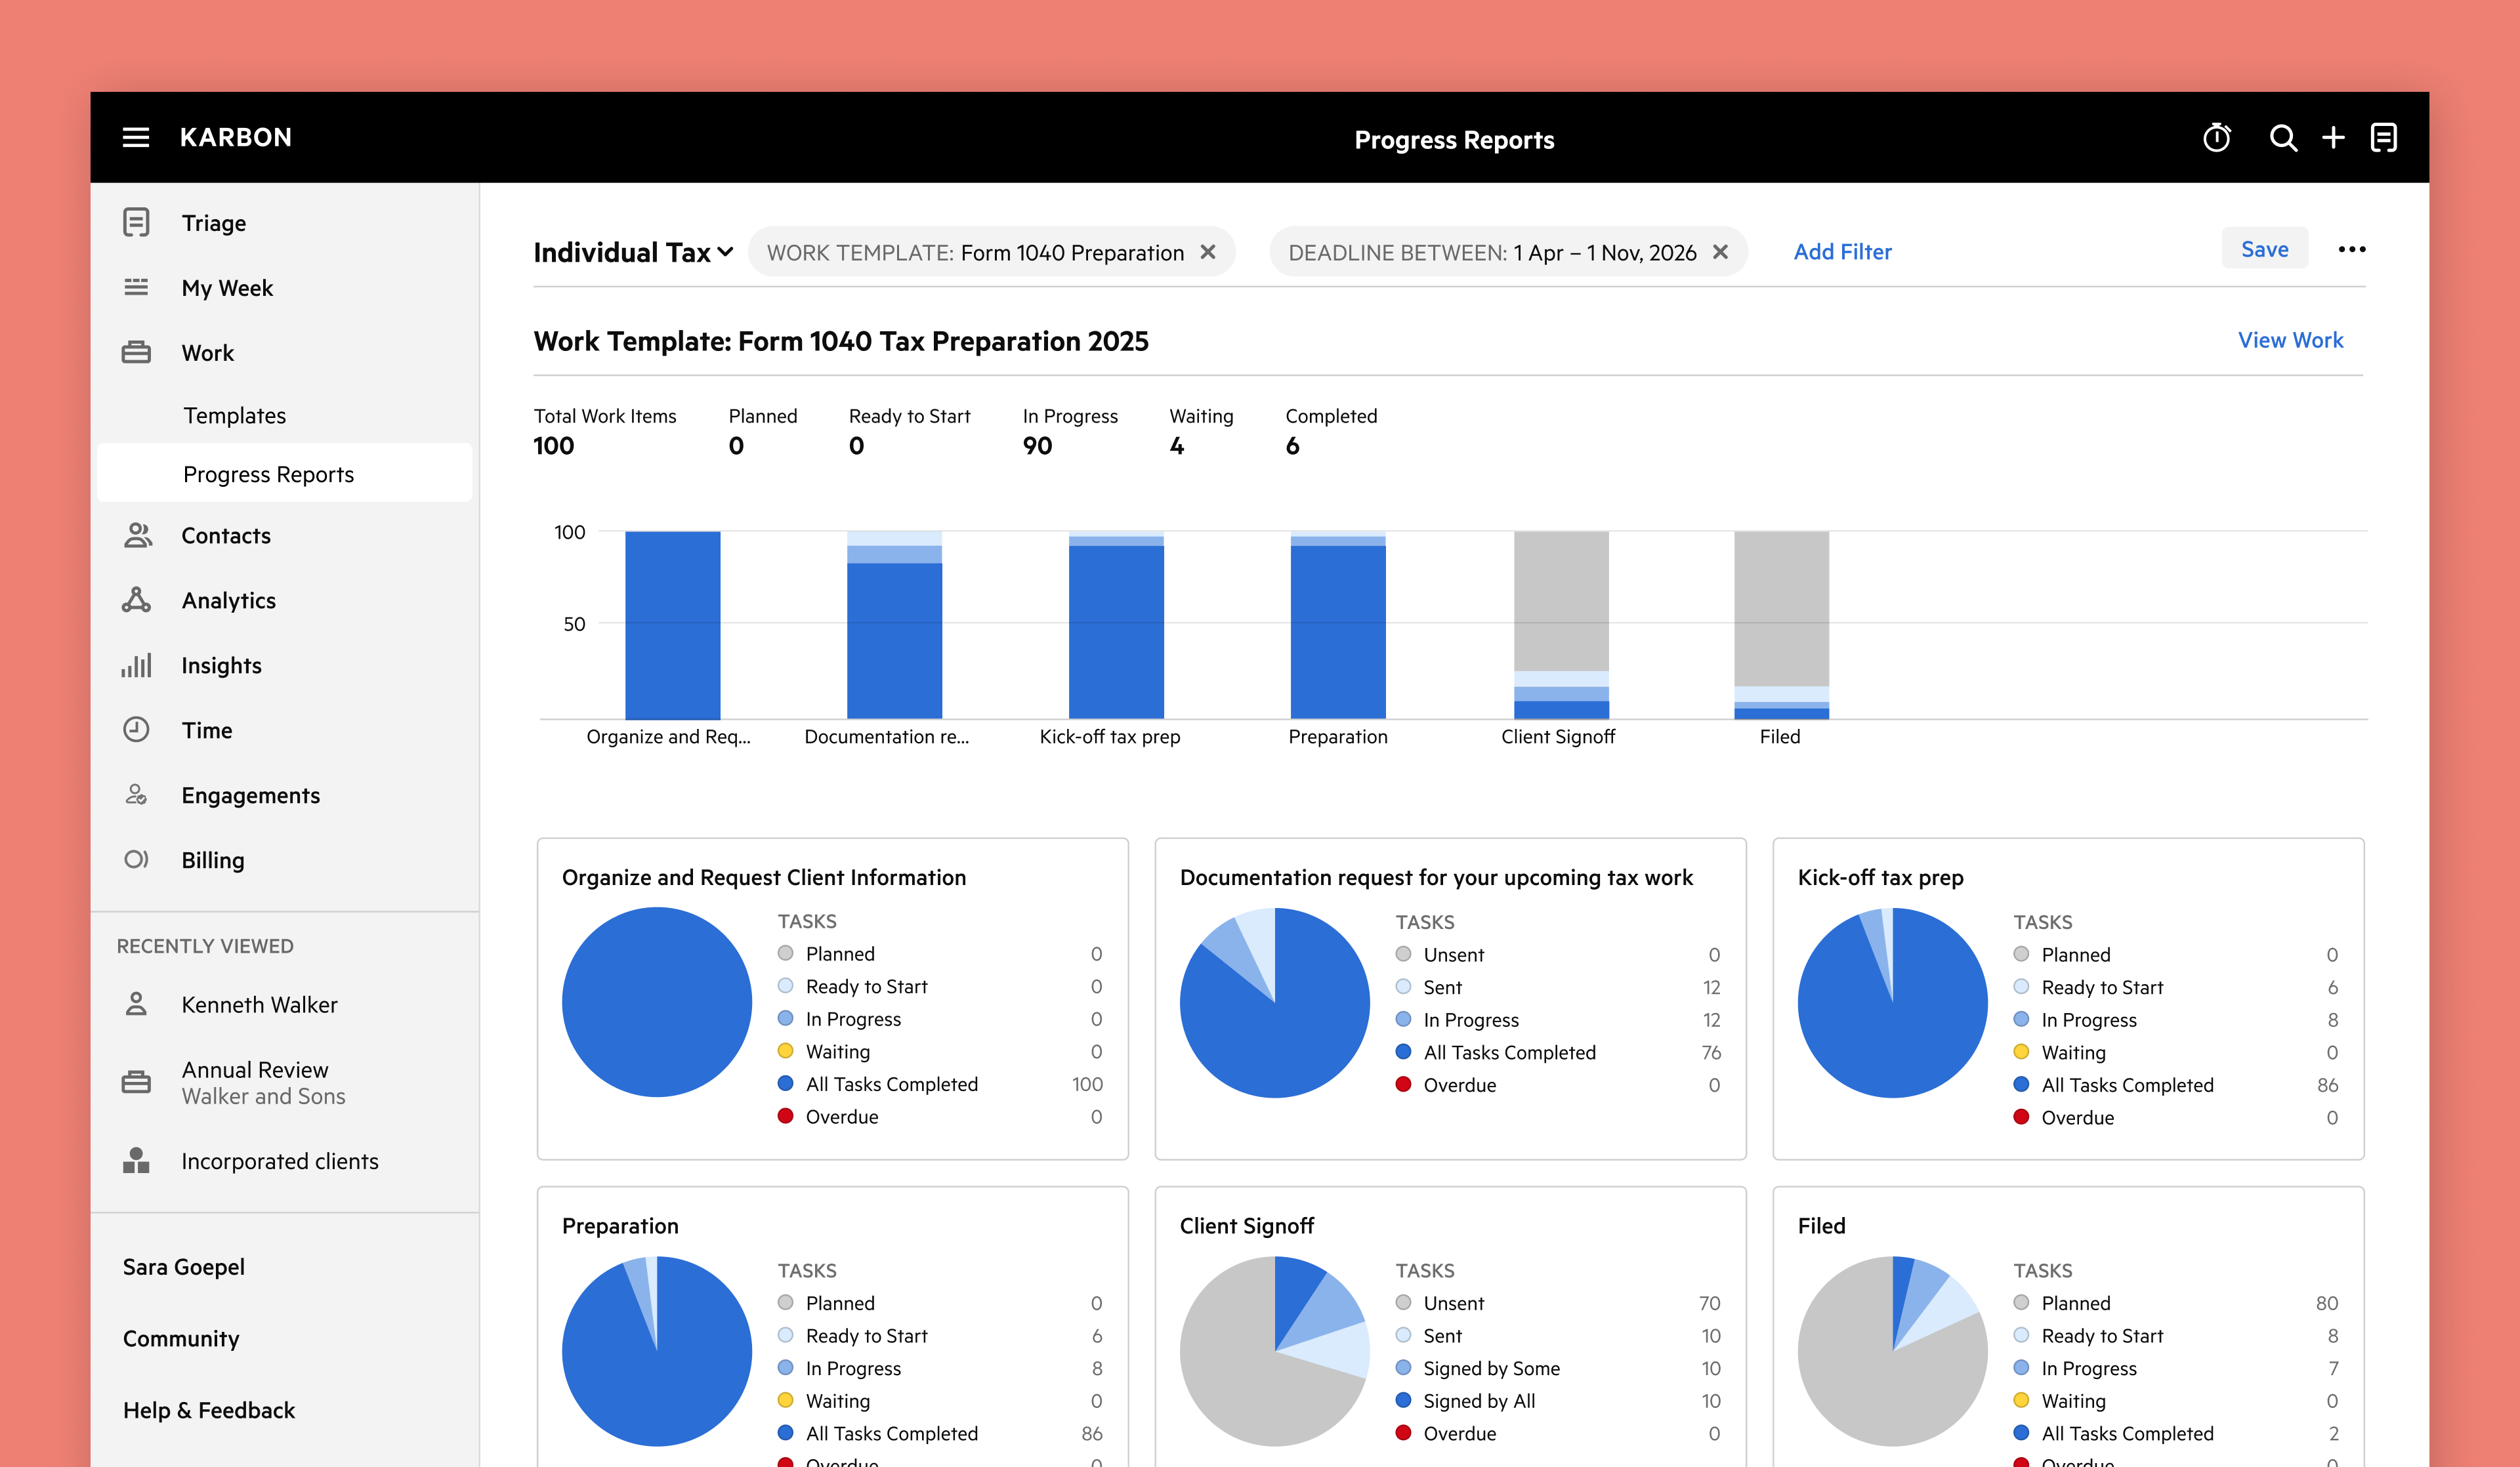Open notes icon in top bar
The height and width of the screenshot is (1467, 2520).
(x=2384, y=138)
